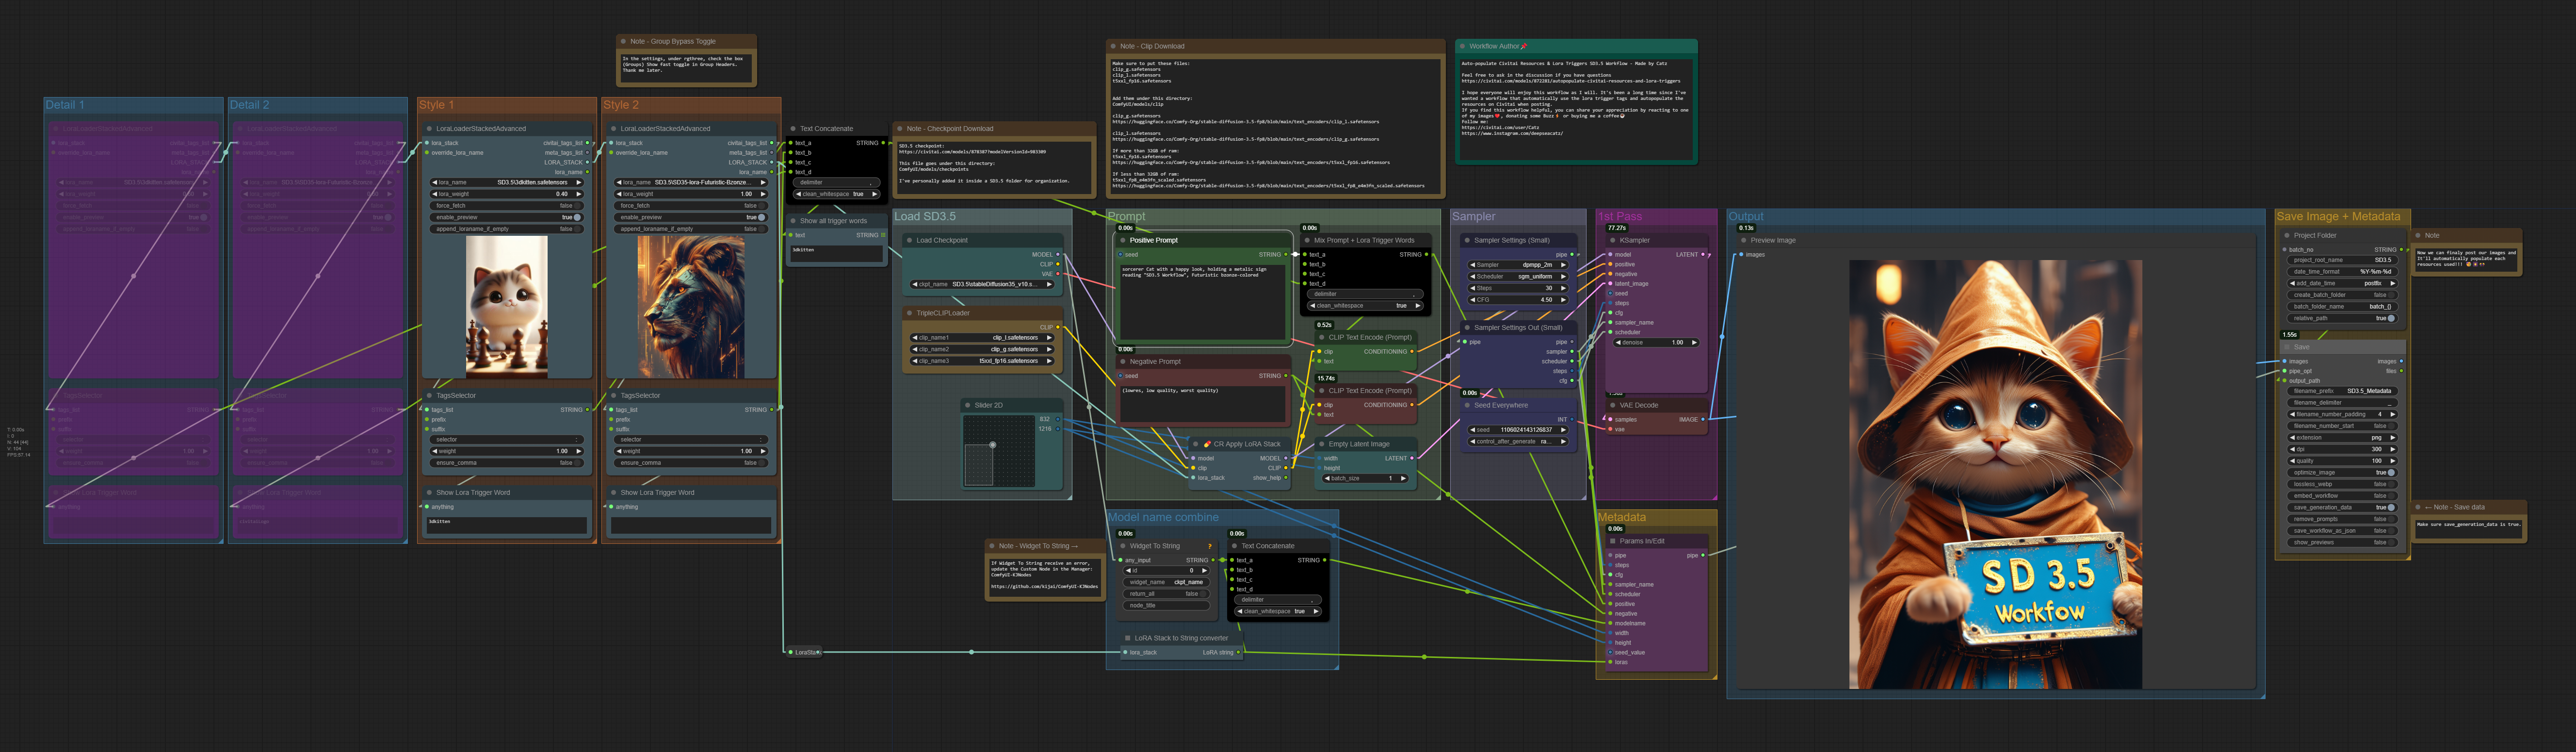Open the Scheduler dropdown showing sgm_uniform
2576x752 pixels.
[1518, 276]
